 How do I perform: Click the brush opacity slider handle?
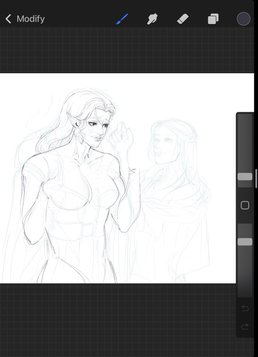tap(245, 242)
